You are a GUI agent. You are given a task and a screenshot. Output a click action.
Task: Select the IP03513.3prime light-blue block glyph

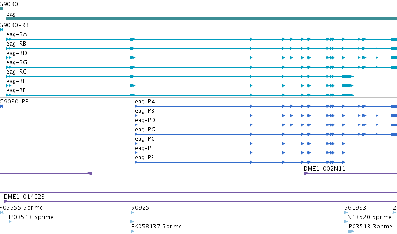coord(351,231)
